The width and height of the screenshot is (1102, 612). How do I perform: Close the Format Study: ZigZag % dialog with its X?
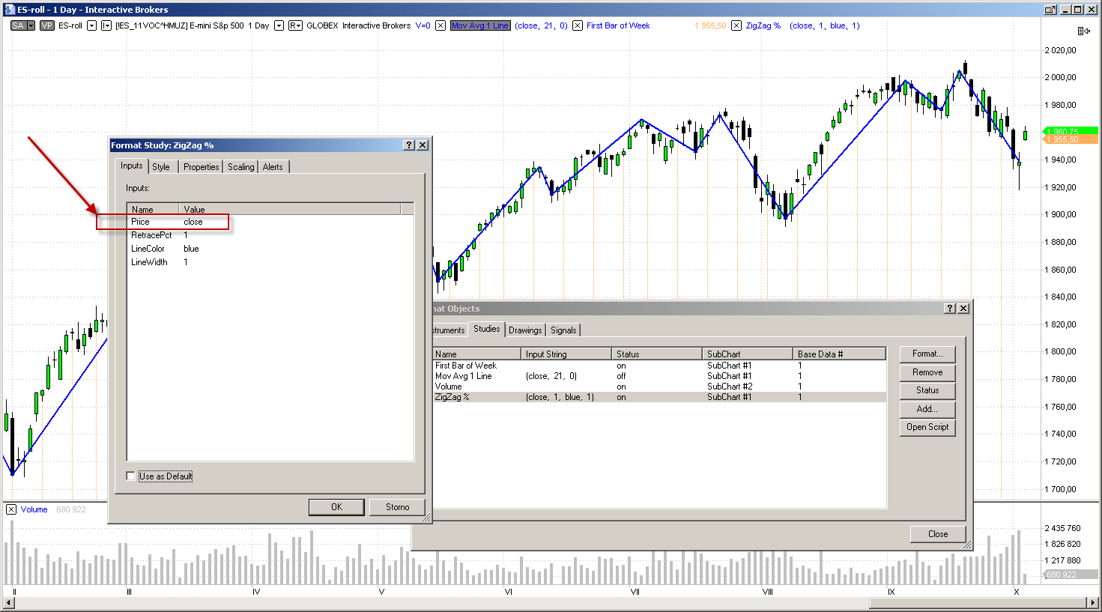pos(423,145)
